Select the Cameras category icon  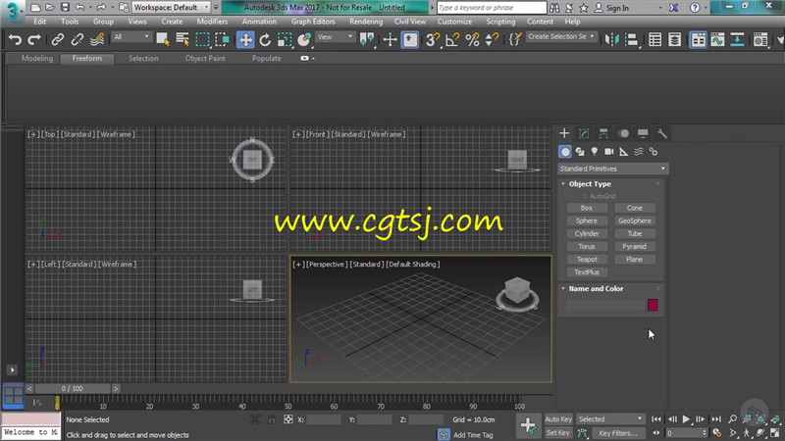(x=608, y=152)
